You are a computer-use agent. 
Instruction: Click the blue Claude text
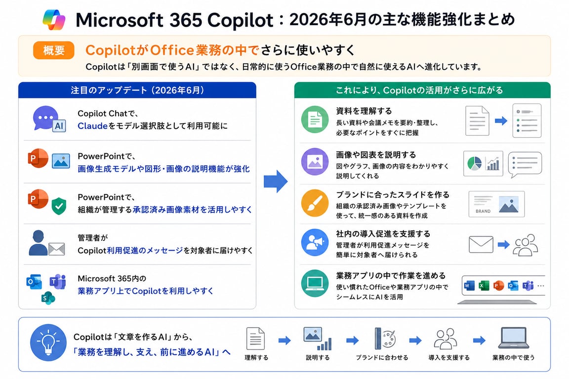pos(92,126)
